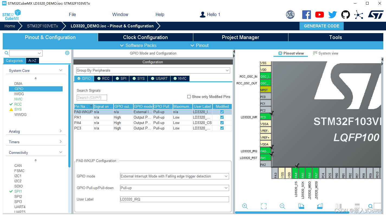Toggle Modified checkbox for PA4 row
Screen dimensions: 386x216
tap(222, 123)
